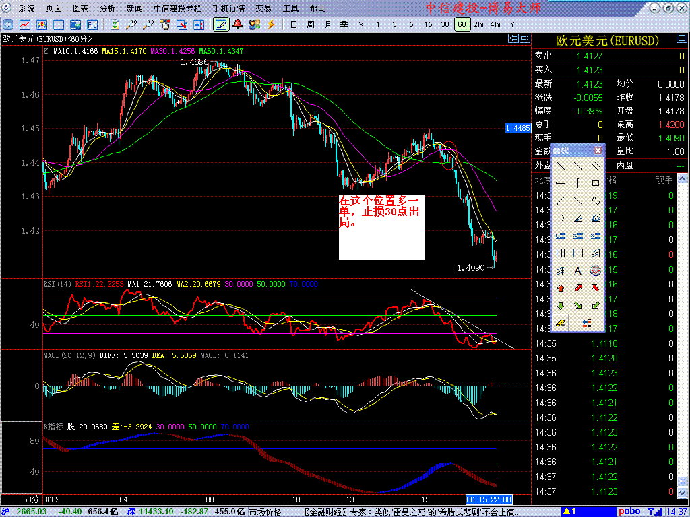
Task: Open the 页面 menu
Action: [x=54, y=8]
